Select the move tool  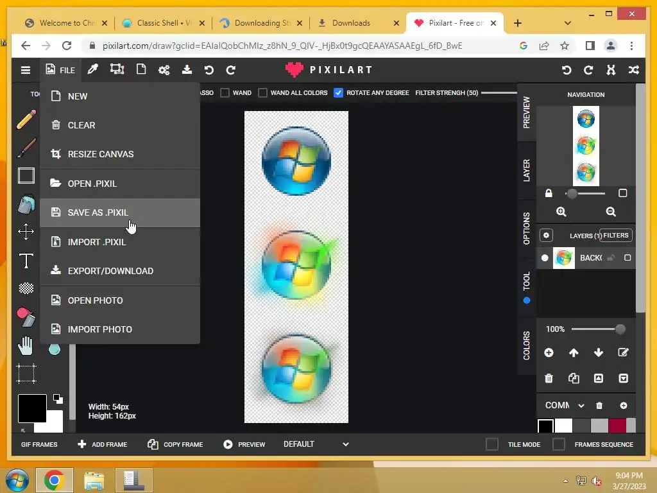coord(26,231)
